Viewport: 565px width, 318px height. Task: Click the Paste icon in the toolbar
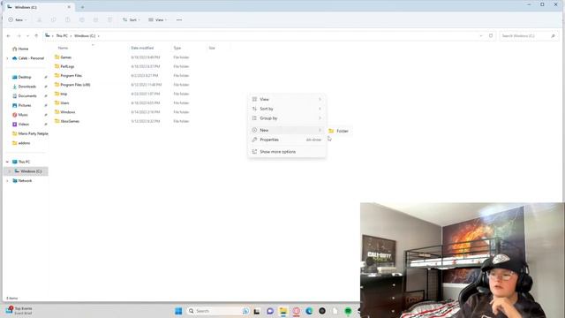(x=68, y=19)
